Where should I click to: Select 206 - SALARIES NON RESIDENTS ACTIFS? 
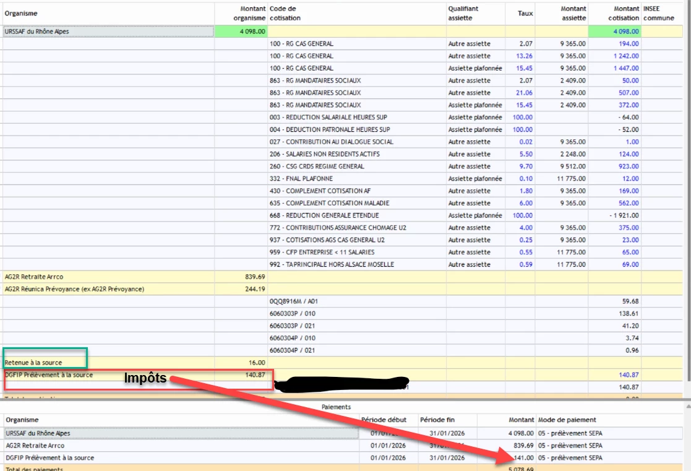click(x=324, y=154)
